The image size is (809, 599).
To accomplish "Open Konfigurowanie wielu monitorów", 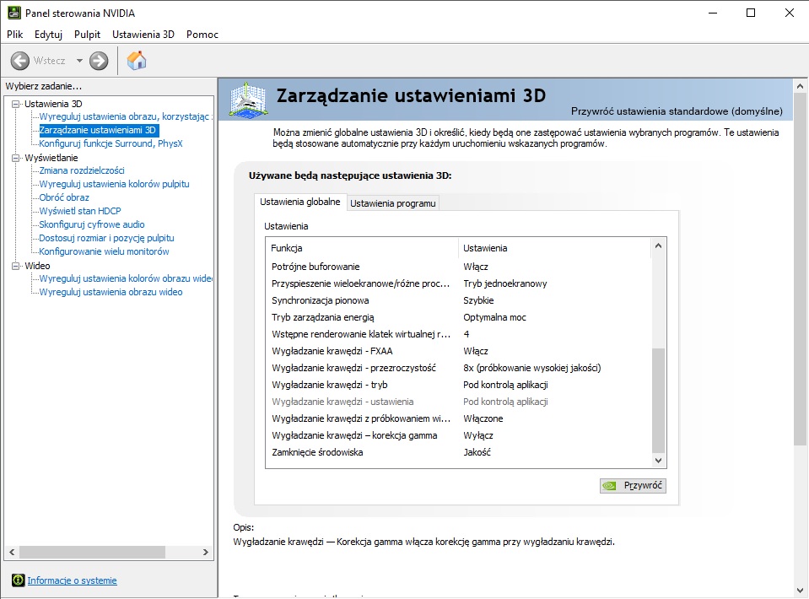I will [x=105, y=251].
